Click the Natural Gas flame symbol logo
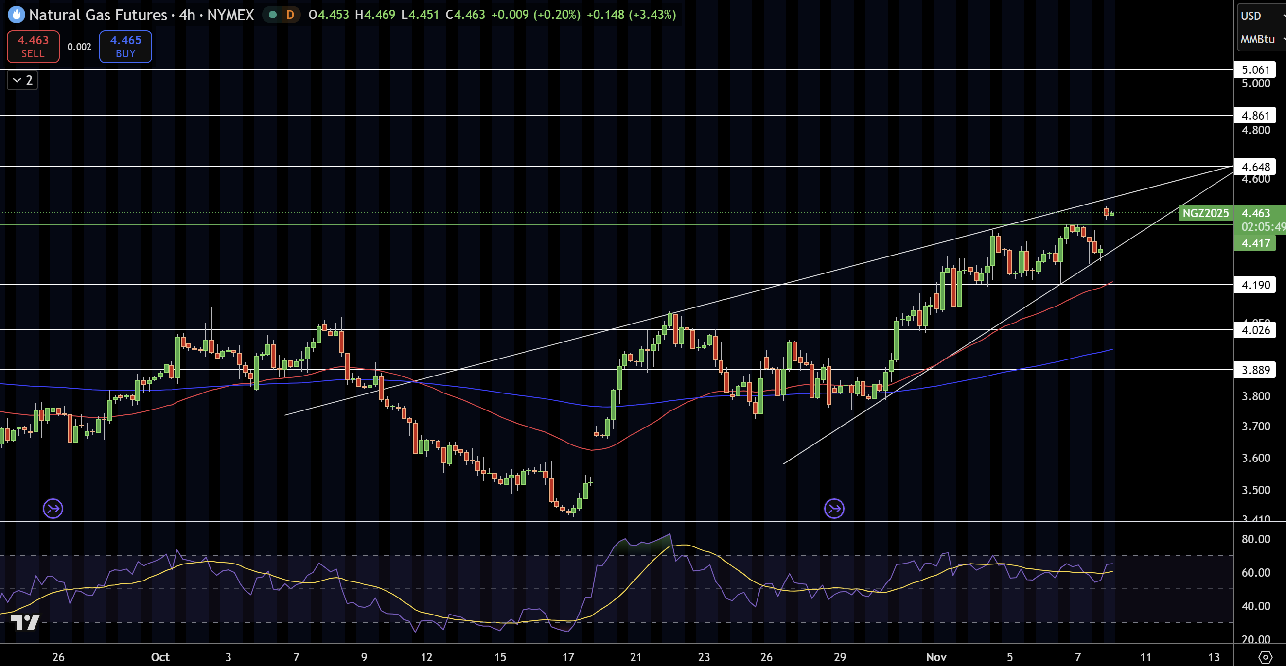 (16, 15)
